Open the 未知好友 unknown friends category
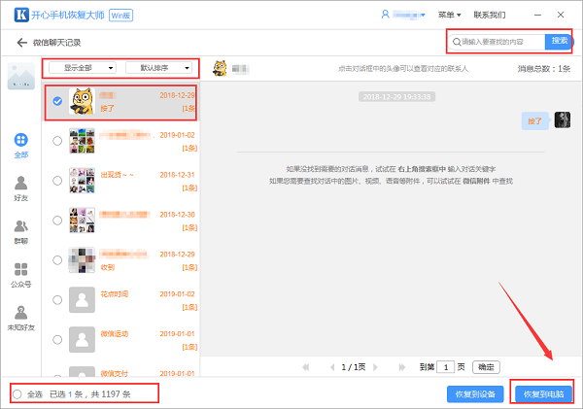The image size is (583, 409). pyautogui.click(x=20, y=319)
